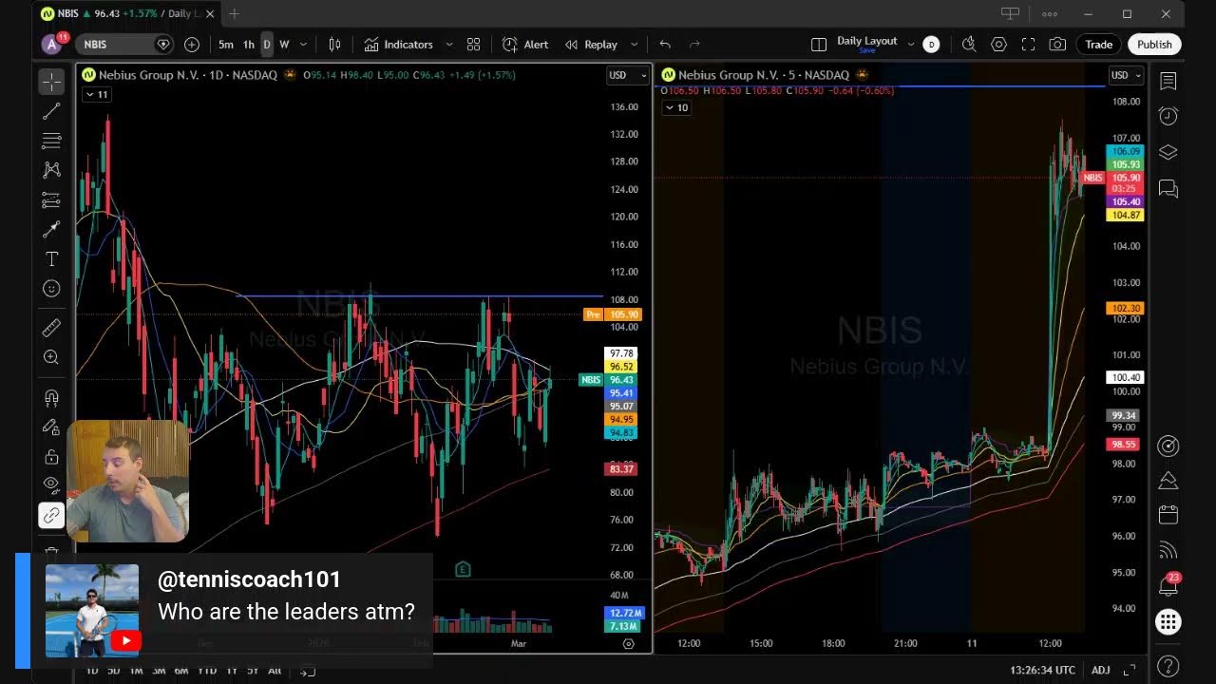Open the candlestick chart style menu
This screenshot has width=1216, height=684.
click(334, 45)
